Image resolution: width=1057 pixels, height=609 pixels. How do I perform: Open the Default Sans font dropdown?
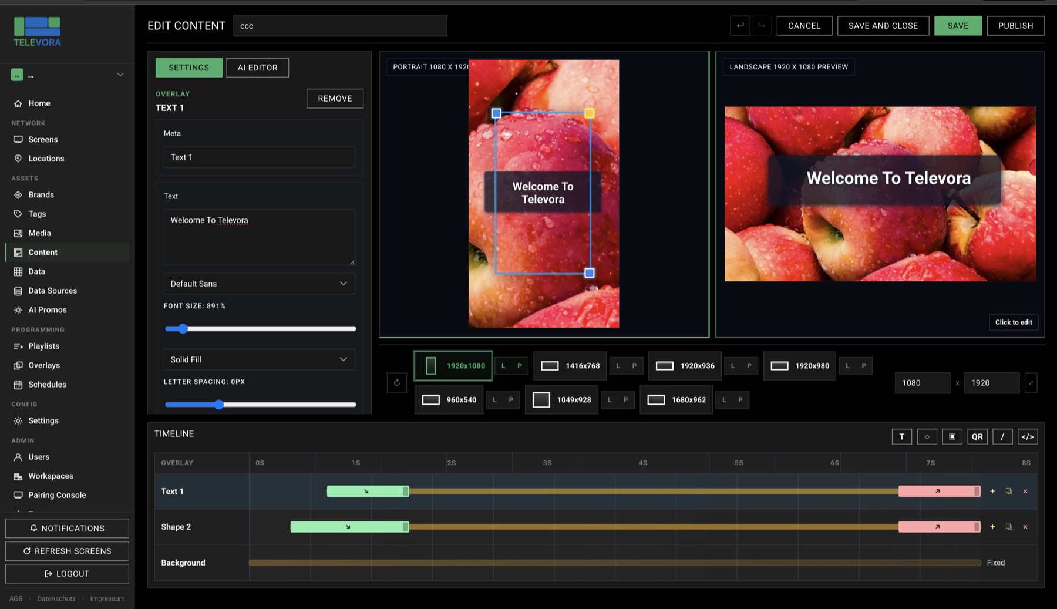259,284
